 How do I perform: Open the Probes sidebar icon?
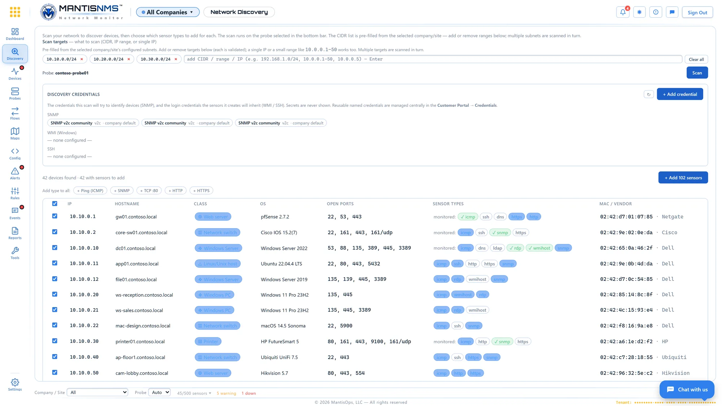click(15, 94)
